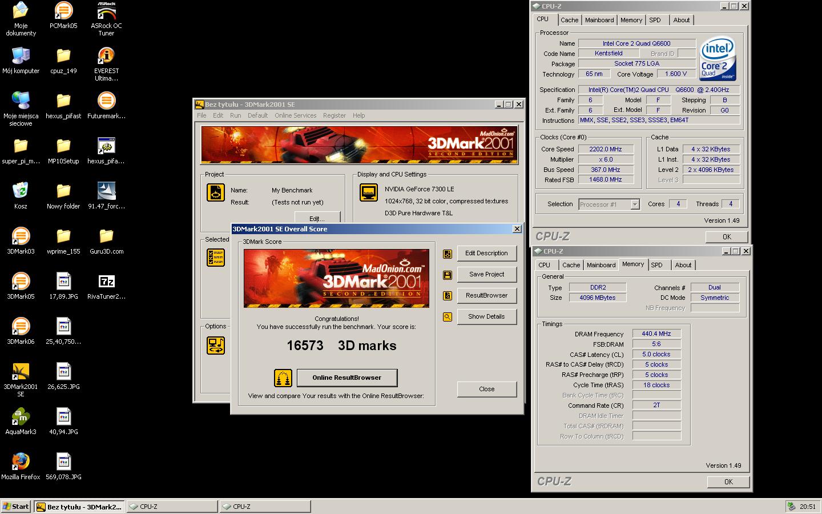This screenshot has height=514, width=822.
Task: Switch to the second CPU-Z taskbar button
Action: coord(265,507)
